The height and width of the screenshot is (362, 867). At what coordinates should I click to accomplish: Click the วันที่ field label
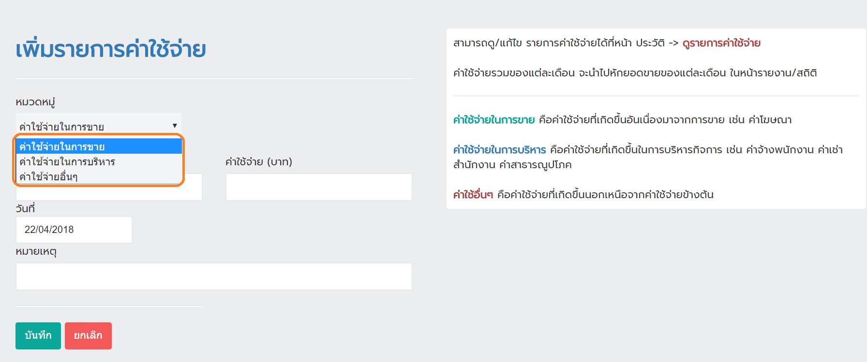tap(25, 208)
